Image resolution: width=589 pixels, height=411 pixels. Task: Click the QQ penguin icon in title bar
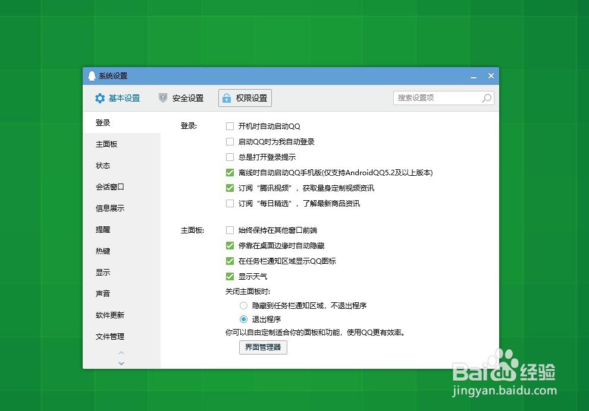point(92,76)
